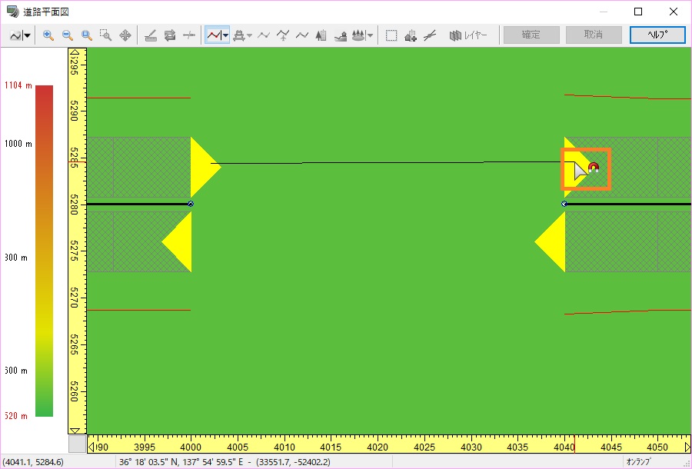The width and height of the screenshot is (692, 469).
Task: Open the bridge tool dropdown arrow
Action: pyautogui.click(x=249, y=35)
